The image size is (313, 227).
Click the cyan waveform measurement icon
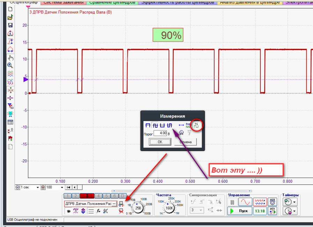click(10, 114)
